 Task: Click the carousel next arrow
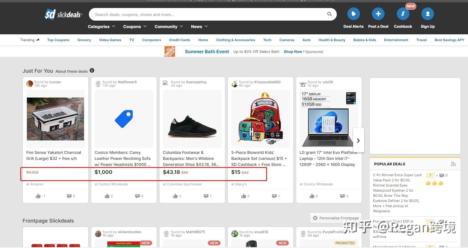click(359, 140)
